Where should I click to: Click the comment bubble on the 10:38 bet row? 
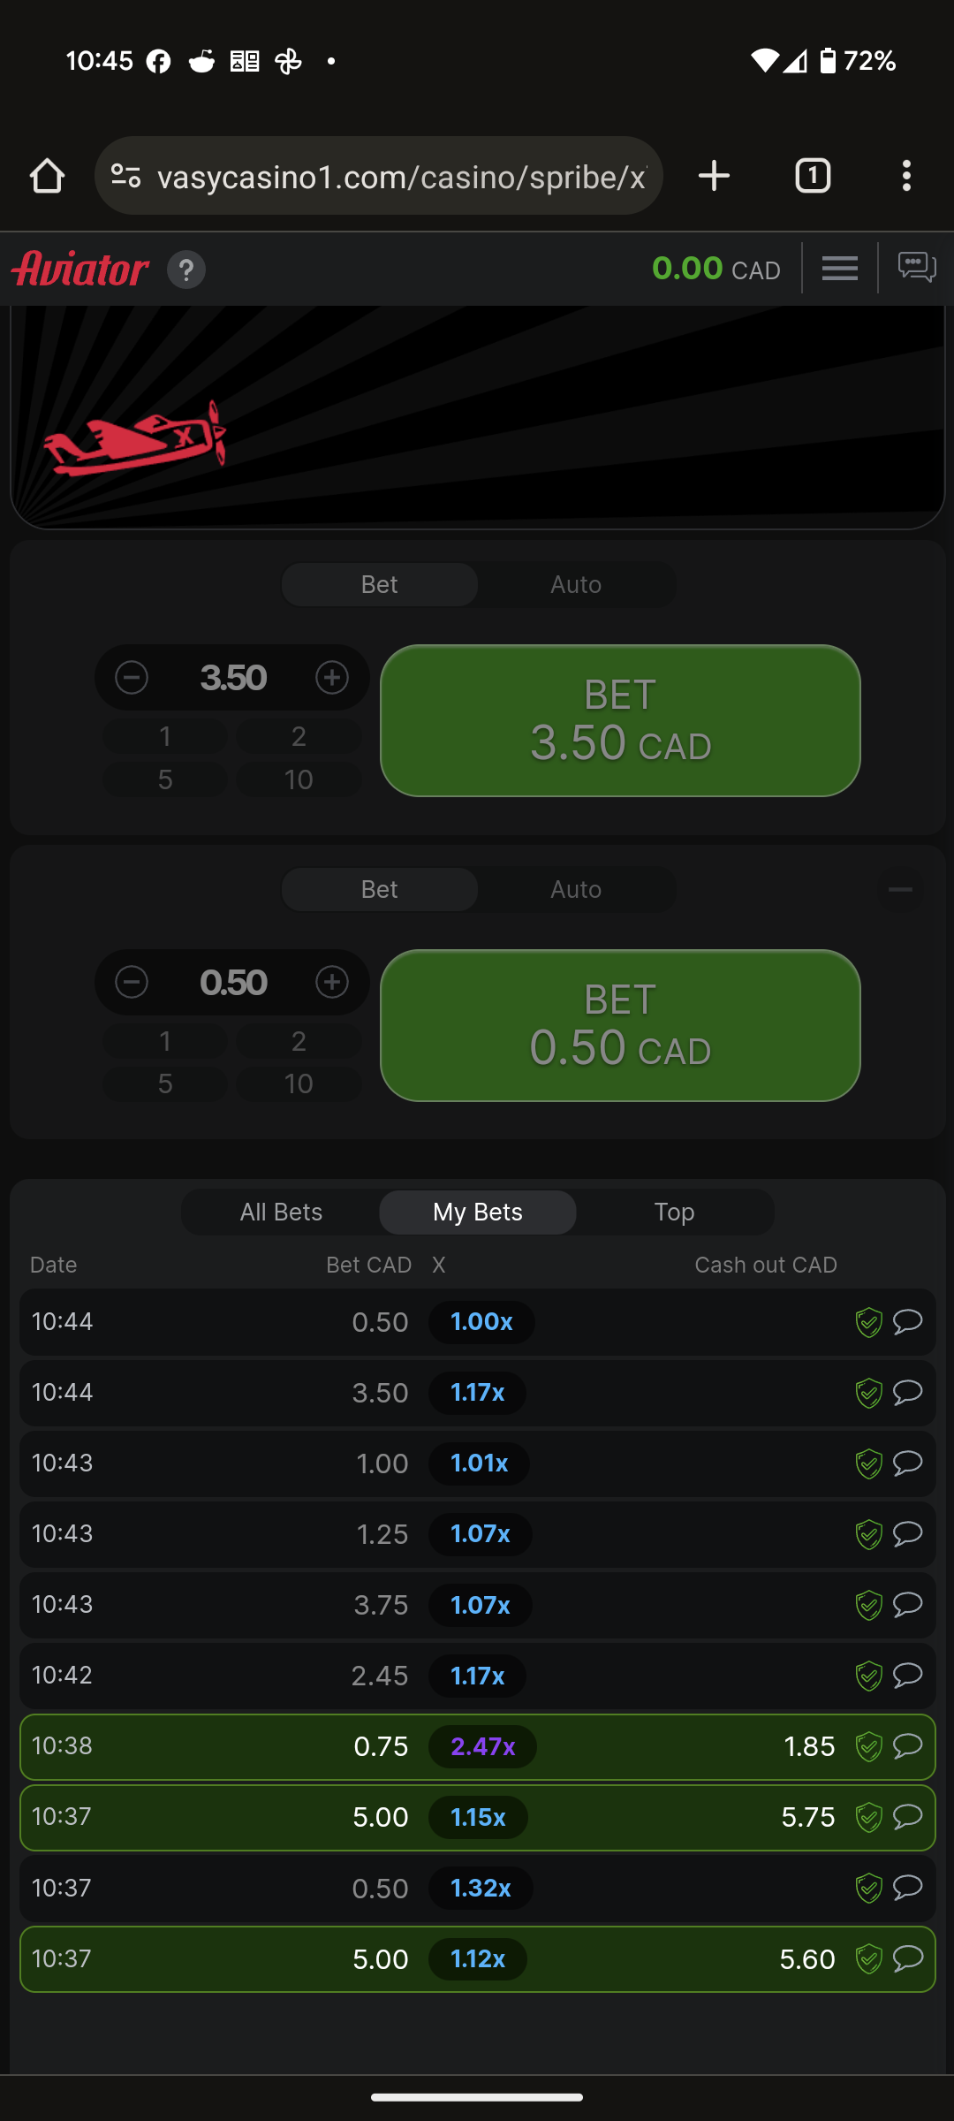(908, 1746)
